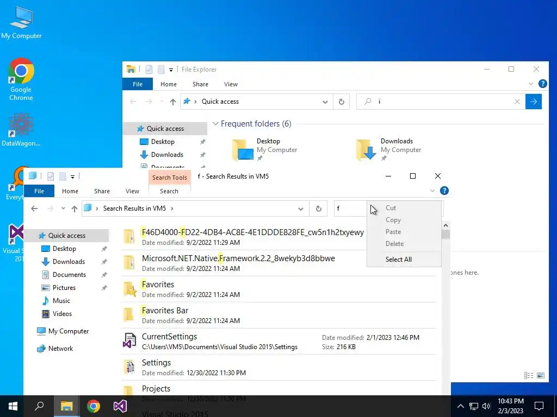The height and width of the screenshot is (417, 557).
Task: Click chevron after Search Results in VM5 breadcrumb
Action: pos(172,208)
